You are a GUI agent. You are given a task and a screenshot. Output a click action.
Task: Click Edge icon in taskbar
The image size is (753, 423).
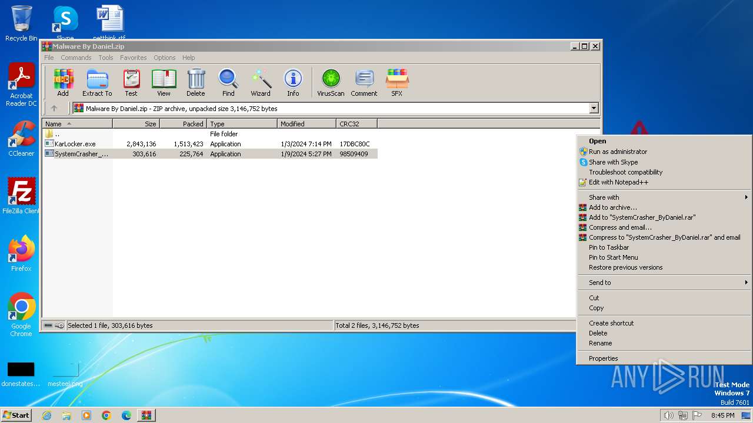pyautogui.click(x=126, y=415)
